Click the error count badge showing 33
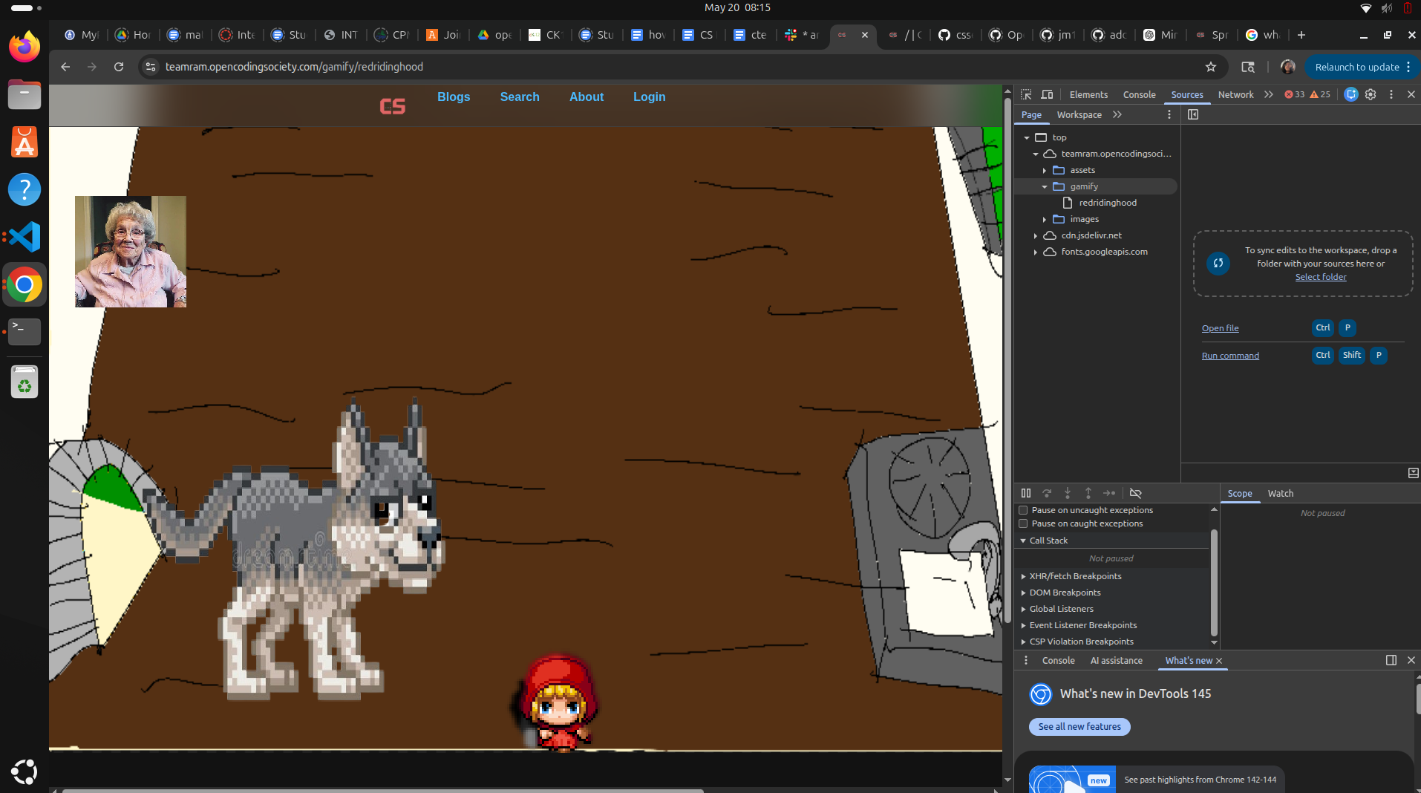This screenshot has width=1421, height=793. (x=1294, y=94)
